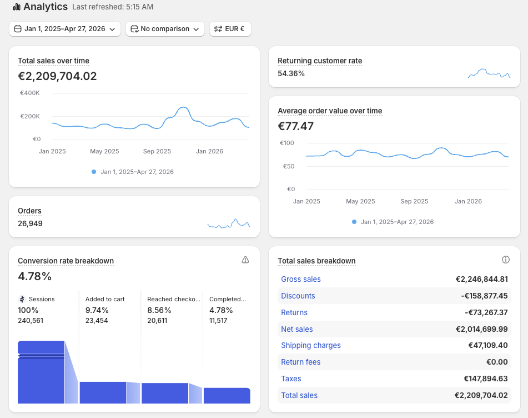The height and width of the screenshot is (418, 528).
Task: Open the date range calendar icon
Action: point(18,29)
